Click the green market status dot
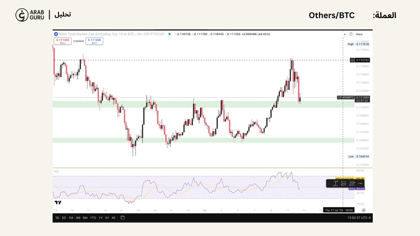420x236 pixels. pos(169,34)
